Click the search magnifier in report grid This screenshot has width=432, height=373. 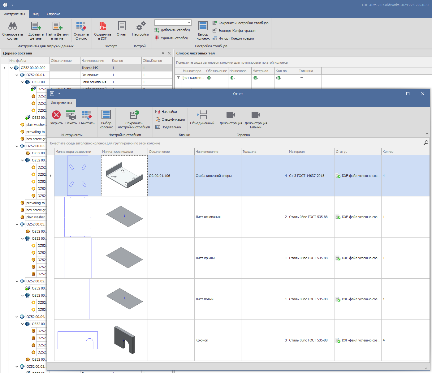426,143
